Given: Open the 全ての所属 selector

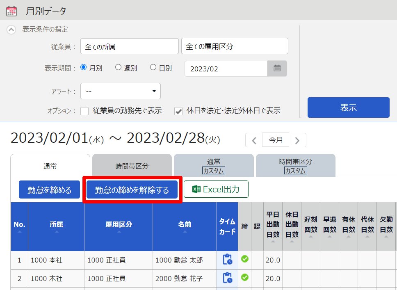Looking at the screenshot, I should pos(129,46).
